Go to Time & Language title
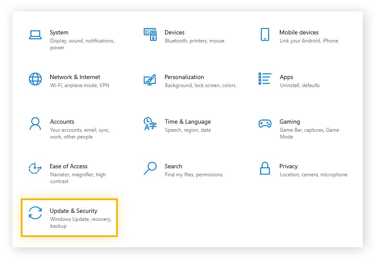The image size is (376, 260). (x=188, y=122)
